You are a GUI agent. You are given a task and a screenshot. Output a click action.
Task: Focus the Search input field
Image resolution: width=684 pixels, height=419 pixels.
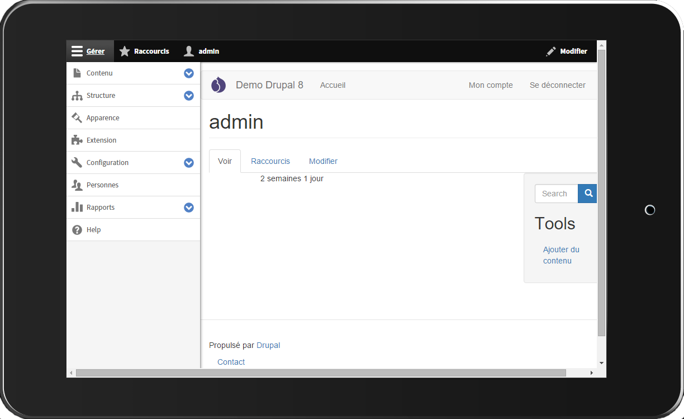tap(556, 194)
